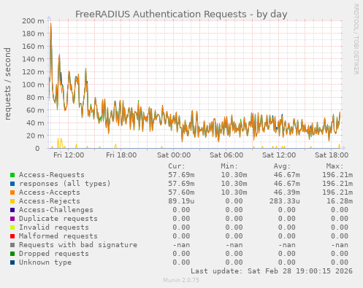363x288 pixels.
Task: Click the Fri 18:00 axis label
Action: click(x=121, y=155)
